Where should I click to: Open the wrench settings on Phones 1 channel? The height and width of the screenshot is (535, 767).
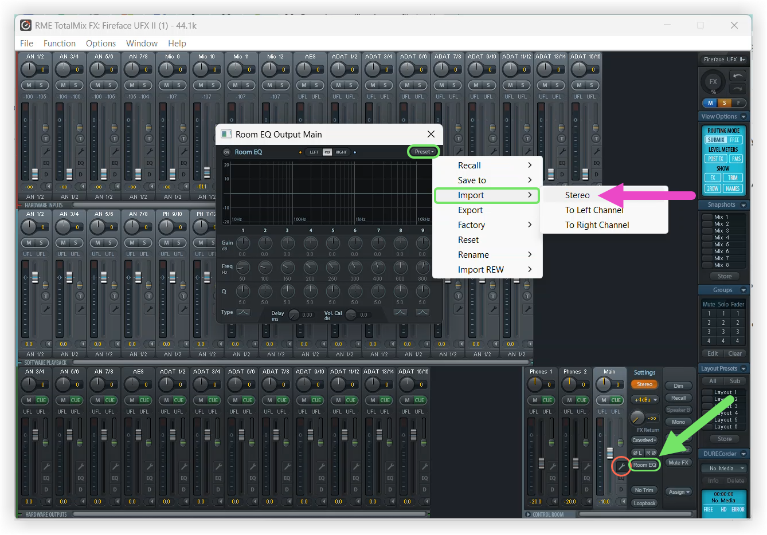[553, 466]
